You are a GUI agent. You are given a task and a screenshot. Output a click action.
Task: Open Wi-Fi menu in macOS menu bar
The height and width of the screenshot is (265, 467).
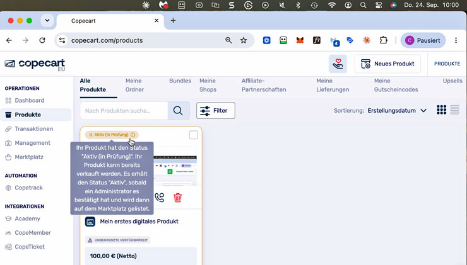[x=332, y=5]
